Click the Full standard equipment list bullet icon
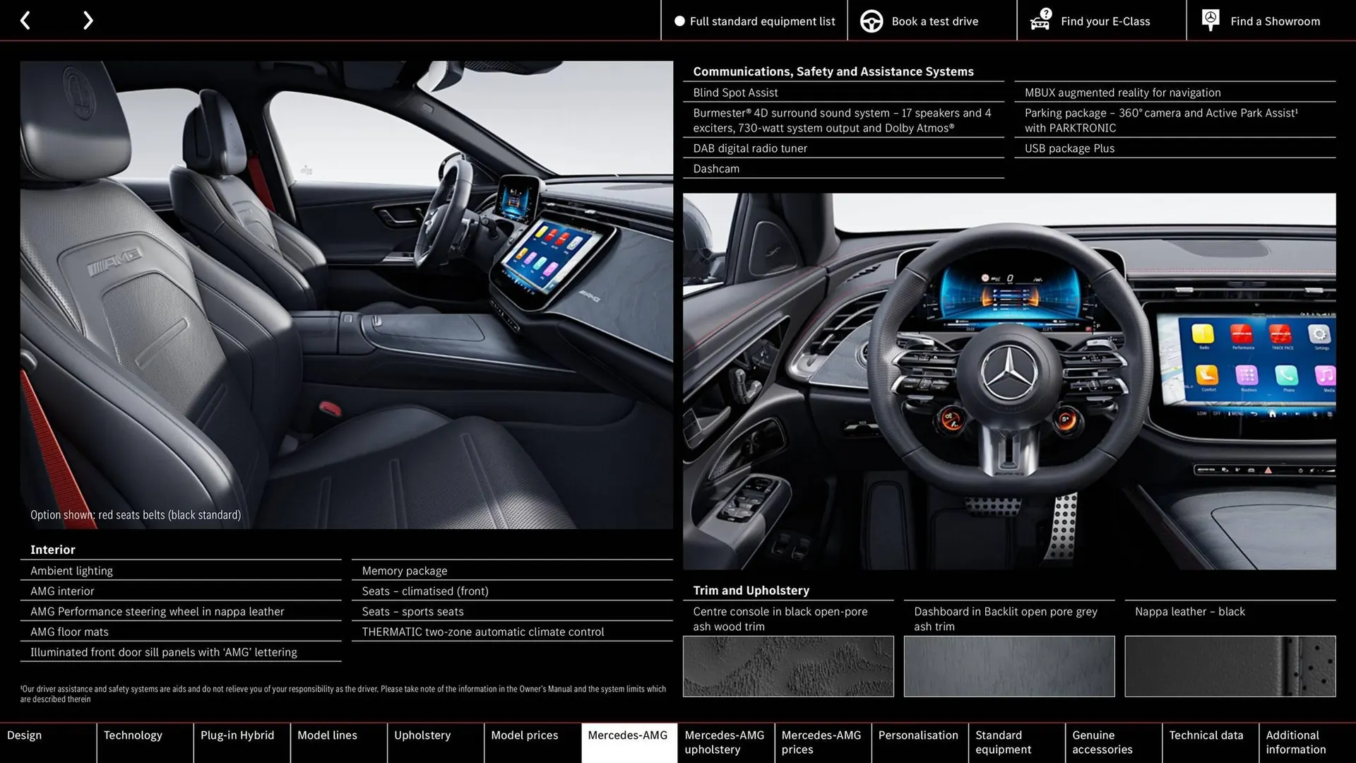Screen dimensions: 1356x763 pos(679,20)
